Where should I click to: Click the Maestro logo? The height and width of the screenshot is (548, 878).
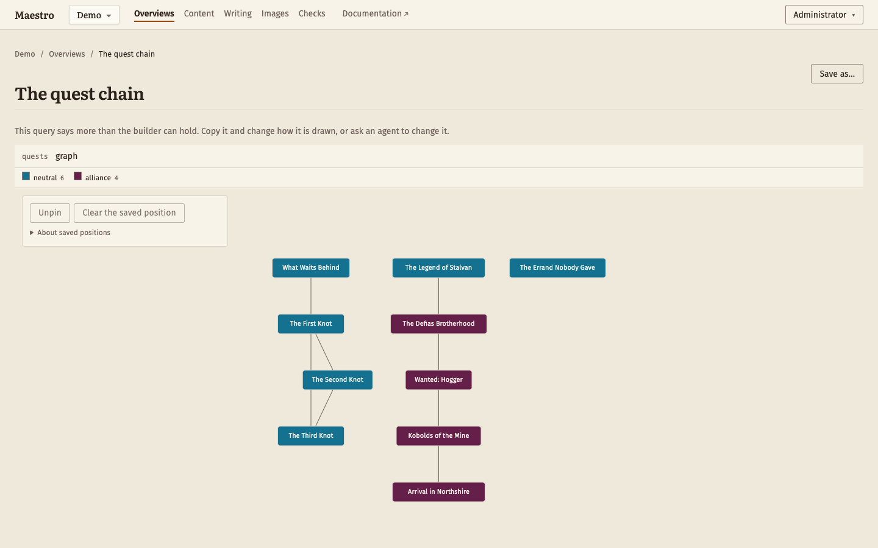[x=34, y=15]
